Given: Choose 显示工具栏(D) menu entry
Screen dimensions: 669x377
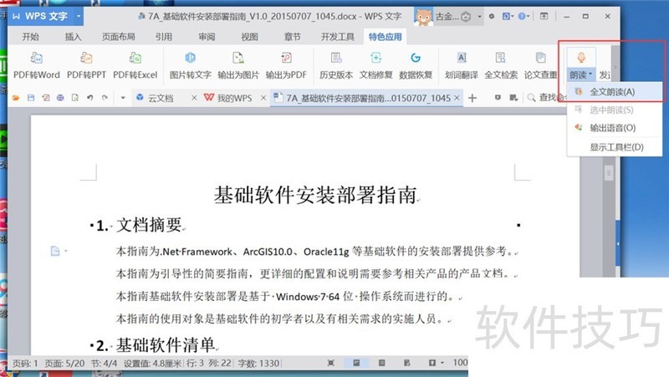Looking at the screenshot, I should (615, 147).
